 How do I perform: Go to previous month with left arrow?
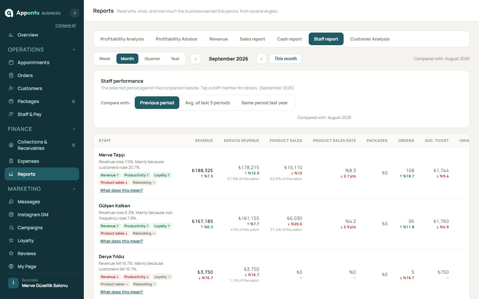[196, 59]
